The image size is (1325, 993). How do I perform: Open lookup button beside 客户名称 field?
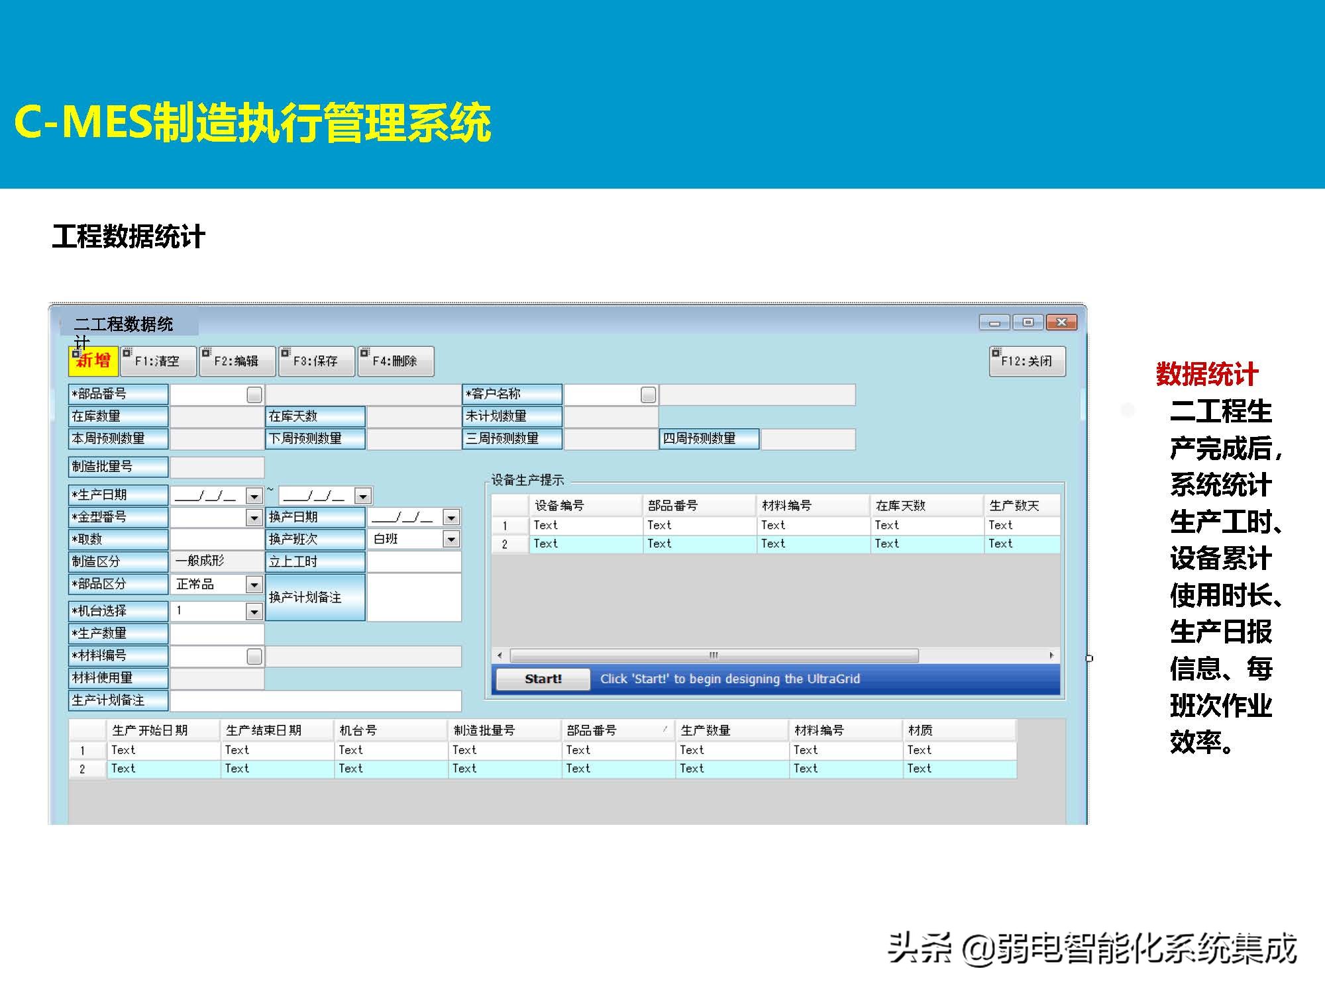point(649,395)
